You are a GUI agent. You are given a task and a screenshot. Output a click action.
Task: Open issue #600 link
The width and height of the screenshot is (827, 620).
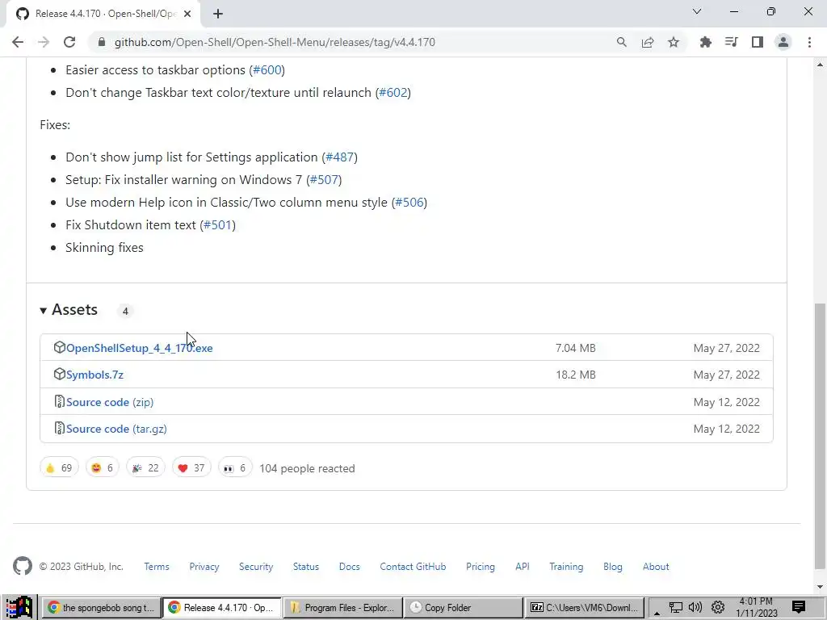click(267, 70)
